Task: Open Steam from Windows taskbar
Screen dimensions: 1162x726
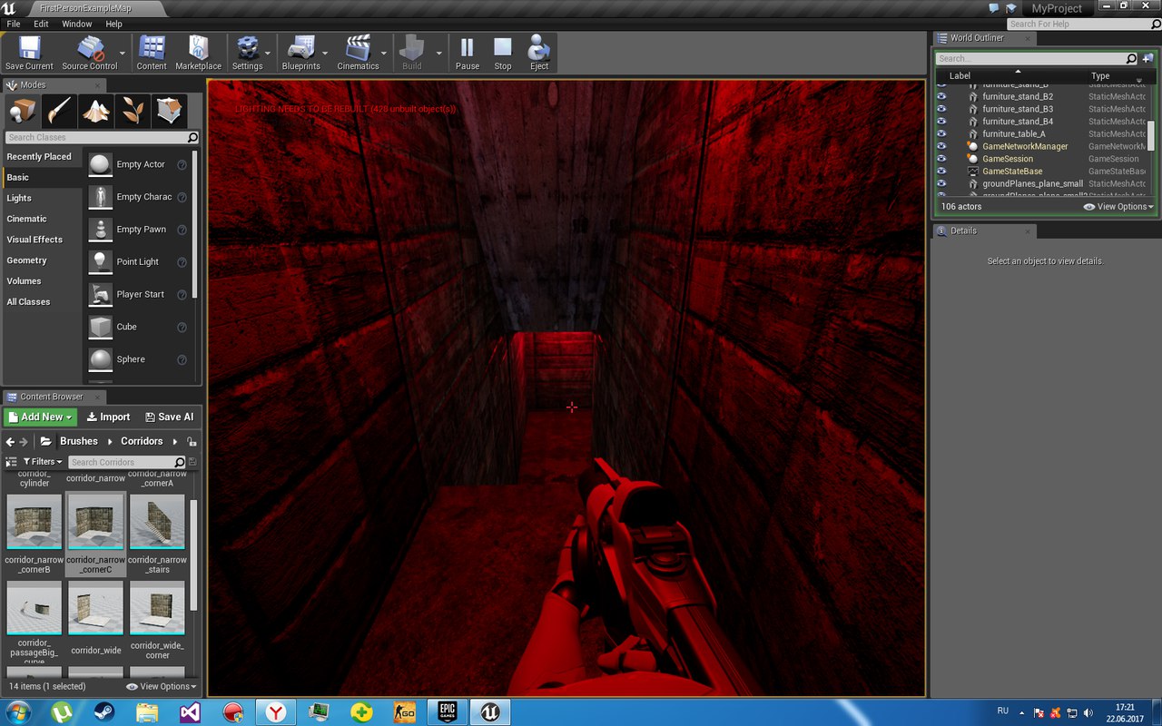Action: coord(103,712)
